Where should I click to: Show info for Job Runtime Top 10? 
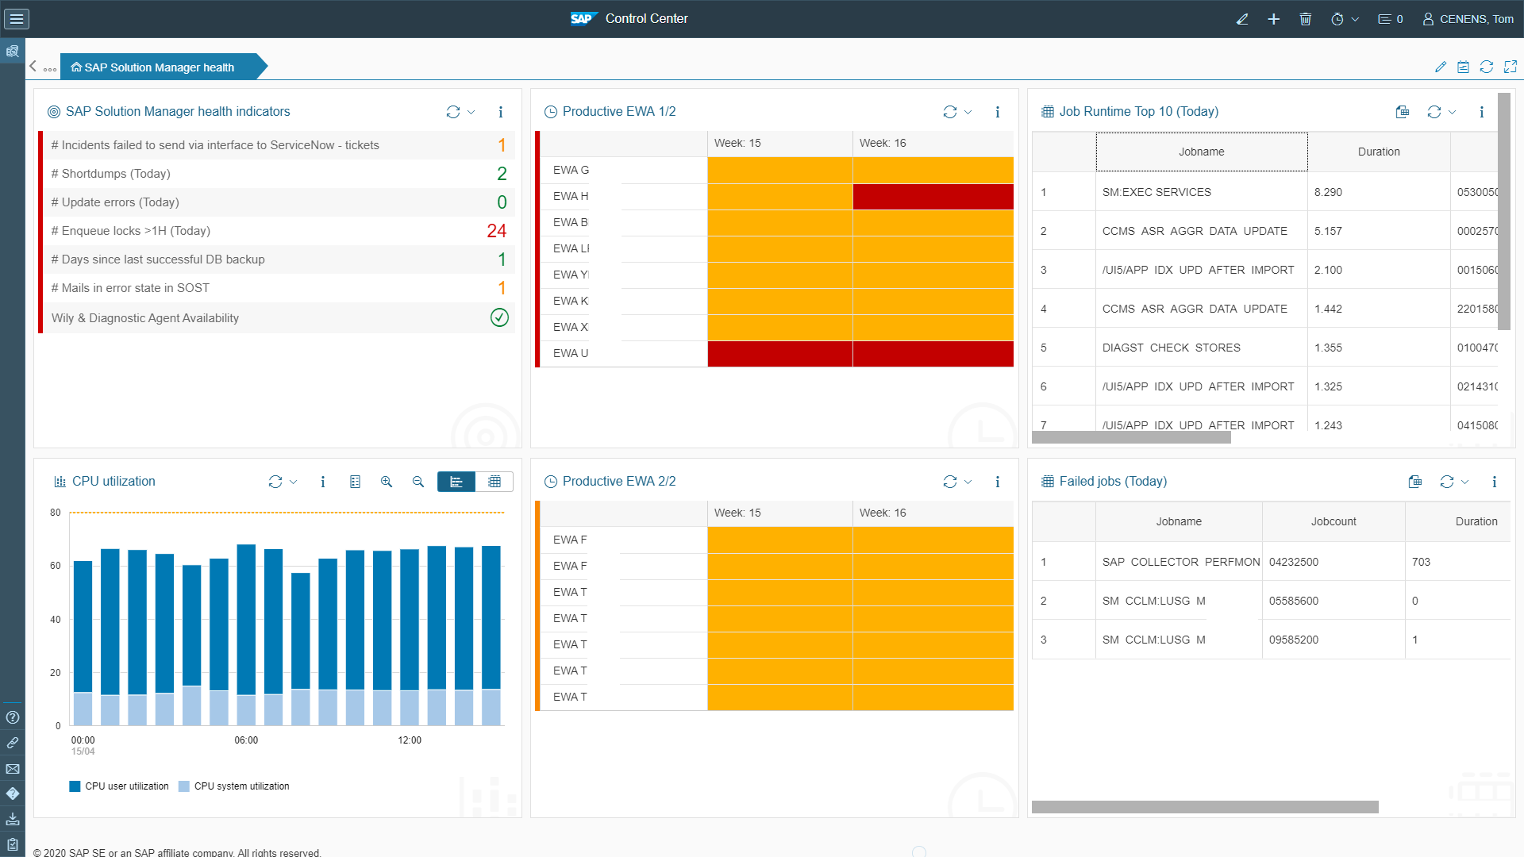click(1482, 112)
